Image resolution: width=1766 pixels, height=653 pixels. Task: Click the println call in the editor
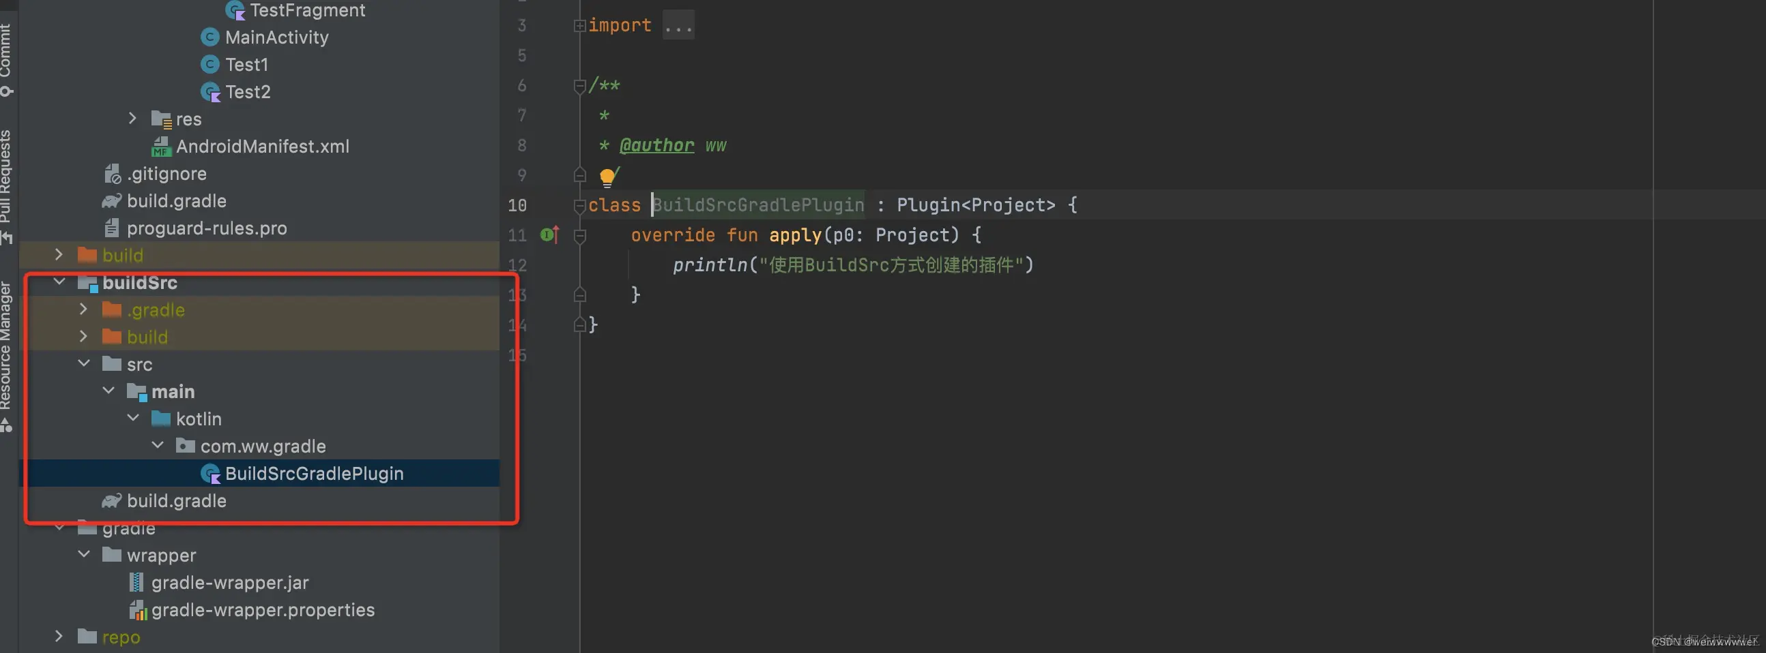[x=710, y=265]
